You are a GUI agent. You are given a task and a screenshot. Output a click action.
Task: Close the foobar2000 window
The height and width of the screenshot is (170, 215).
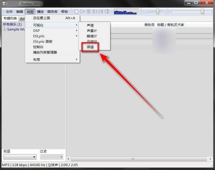[x=206, y=3]
